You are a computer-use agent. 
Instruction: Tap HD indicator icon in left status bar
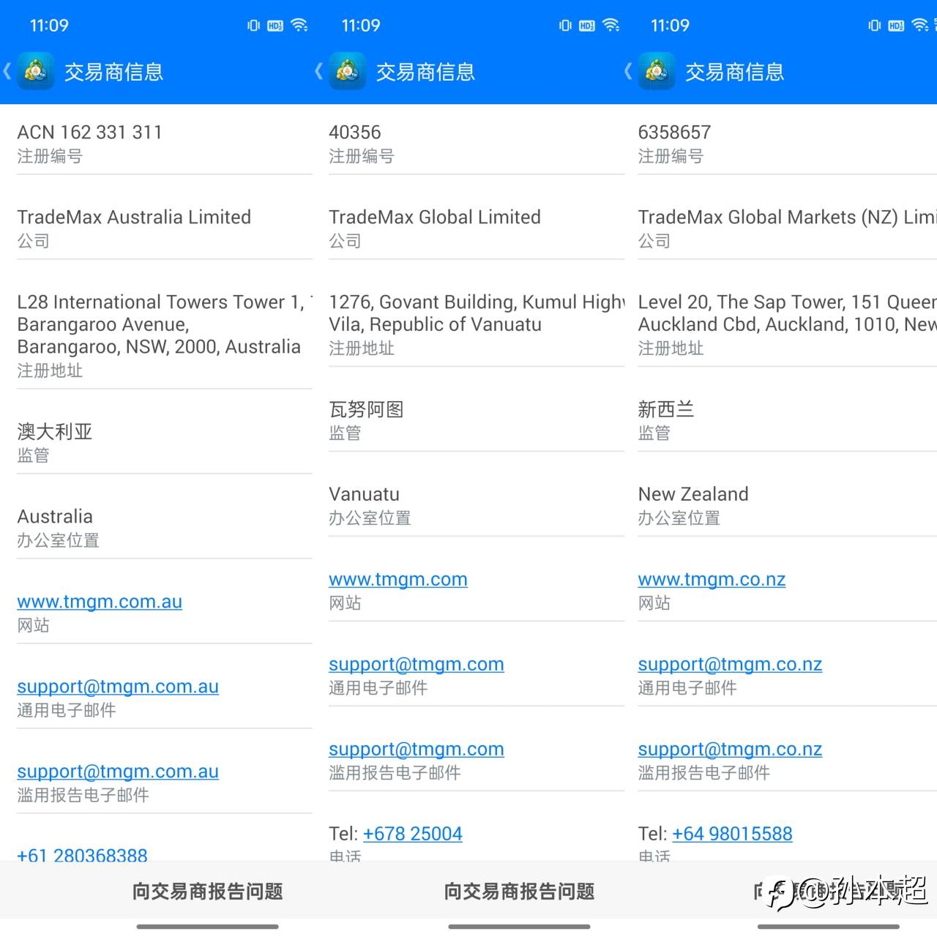pyautogui.click(x=275, y=26)
